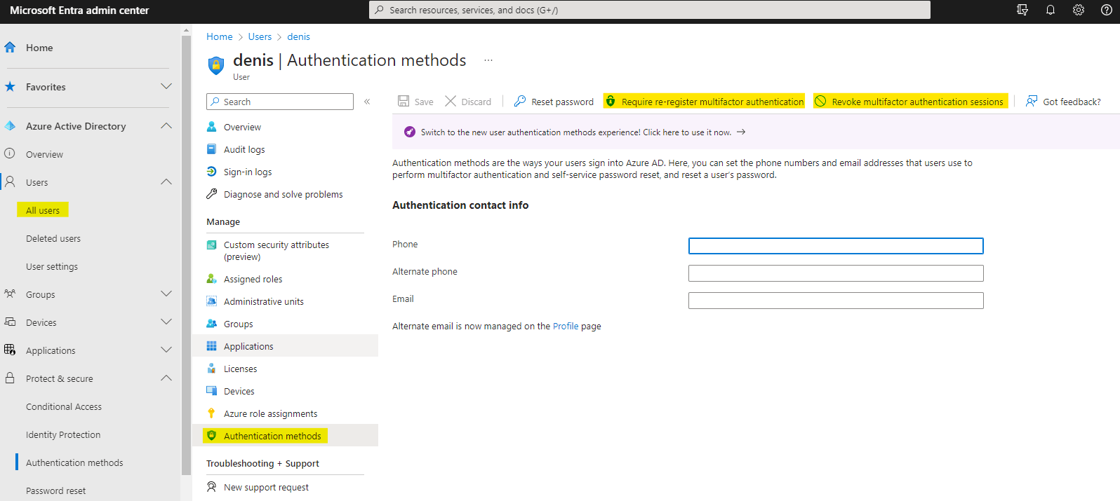
Task: Click the Azure Active Directory diamond icon
Action: 10,126
